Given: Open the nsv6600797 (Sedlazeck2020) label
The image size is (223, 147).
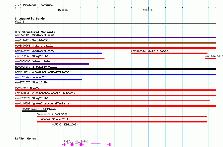Looking at the screenshot, I should click(35, 51).
